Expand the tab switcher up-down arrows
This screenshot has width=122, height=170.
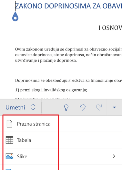click(x=33, y=107)
